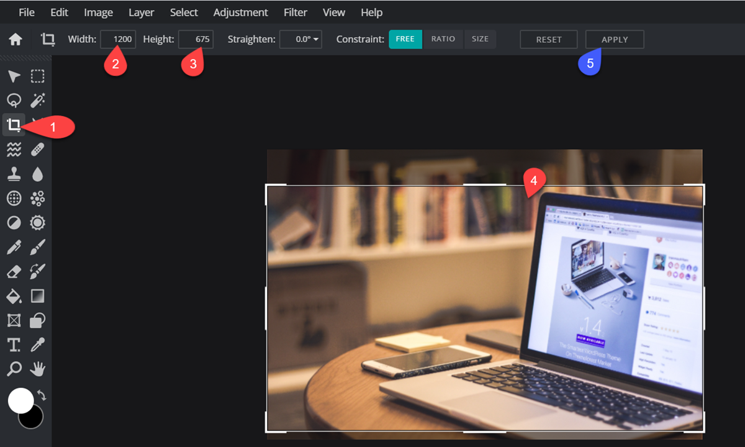Select the Crop tool in the toolbox

tap(14, 125)
